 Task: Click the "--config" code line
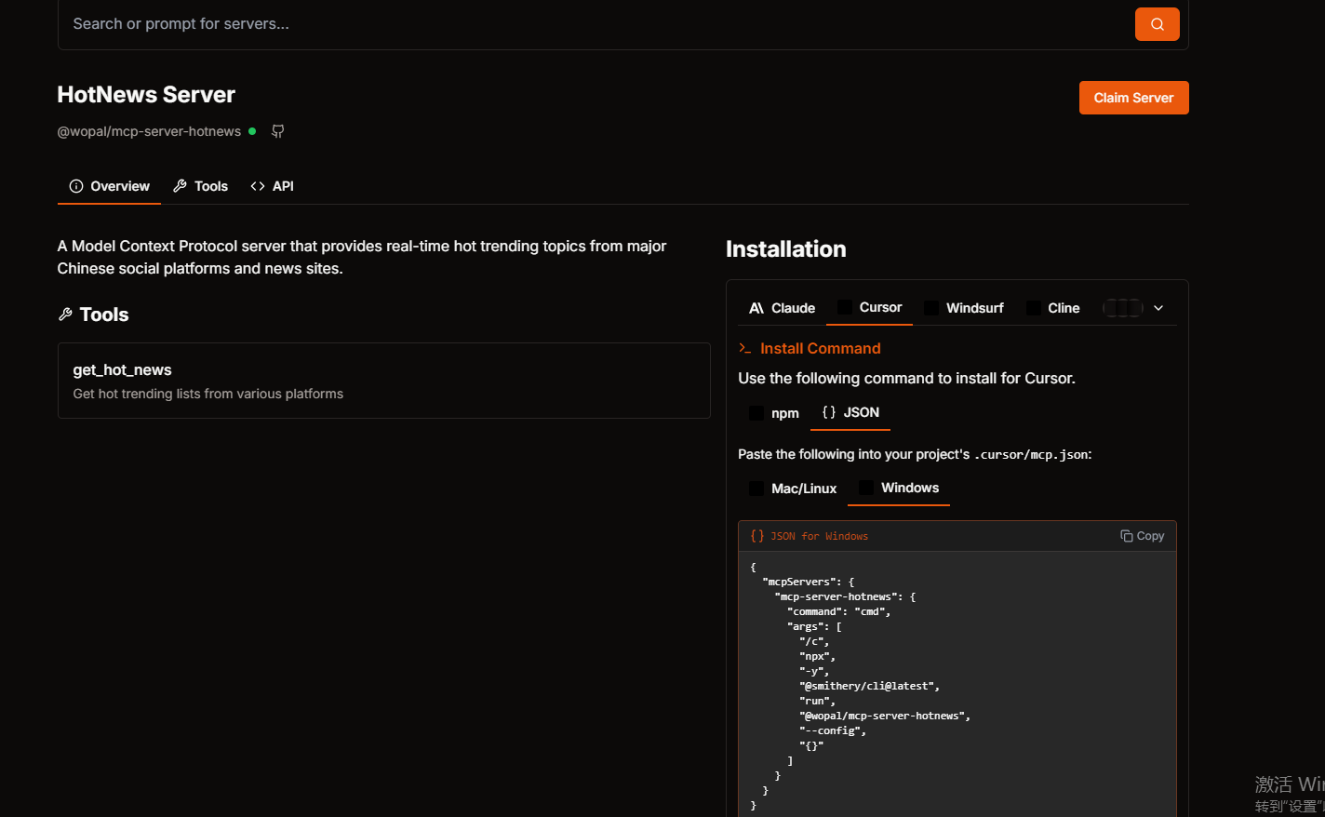coord(832,730)
